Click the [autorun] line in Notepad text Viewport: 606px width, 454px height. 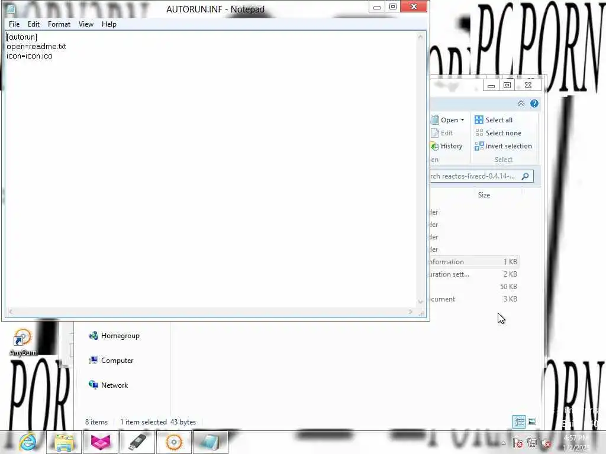[x=22, y=37]
